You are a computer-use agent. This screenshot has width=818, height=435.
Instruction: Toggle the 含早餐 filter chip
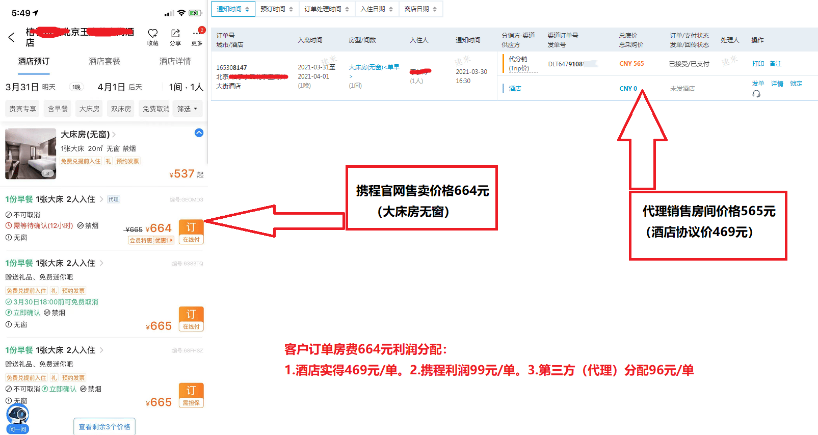point(58,109)
